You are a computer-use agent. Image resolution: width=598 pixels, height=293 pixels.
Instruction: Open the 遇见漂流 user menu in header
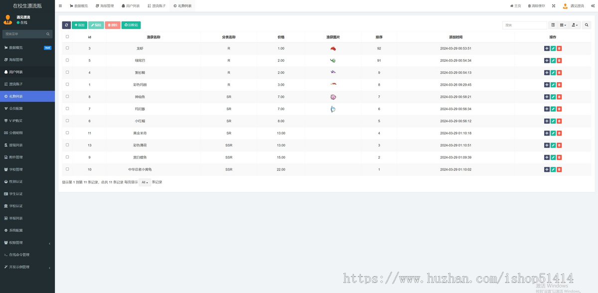point(575,6)
